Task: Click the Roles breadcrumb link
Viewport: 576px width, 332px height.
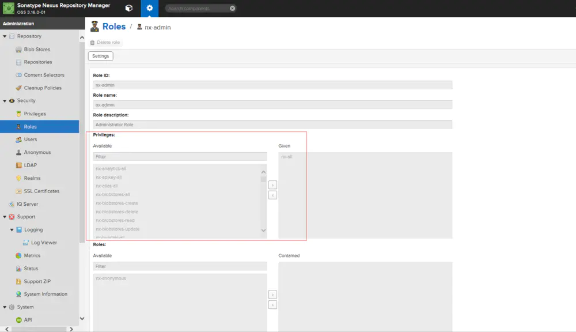Action: (114, 27)
